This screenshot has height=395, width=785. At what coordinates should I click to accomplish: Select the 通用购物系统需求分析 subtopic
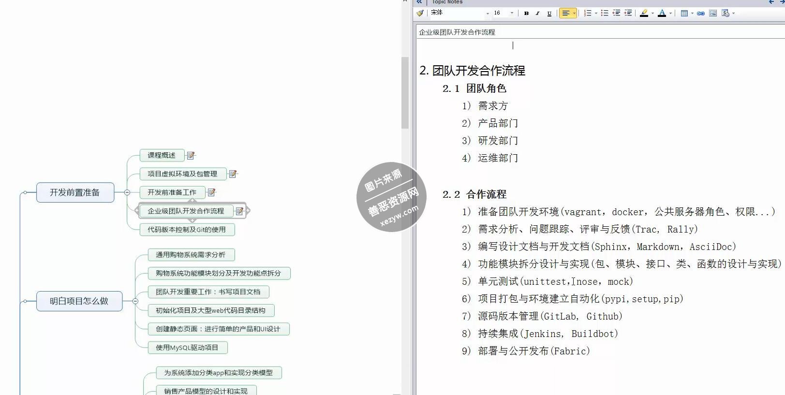[x=191, y=255]
